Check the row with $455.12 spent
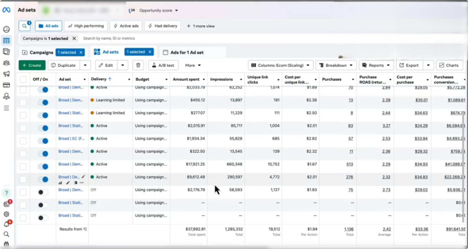Screen dimensions: 468x249 tap(23, 102)
